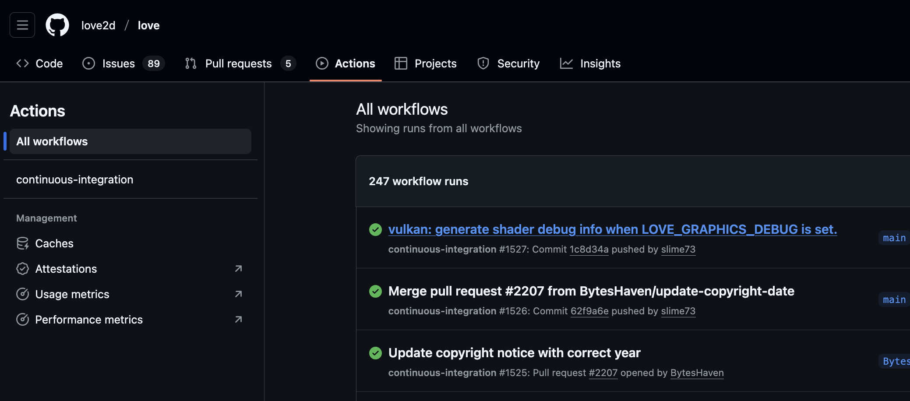Viewport: 910px width, 401px height.
Task: Click success status icon of run #1527
Action: pyautogui.click(x=375, y=229)
